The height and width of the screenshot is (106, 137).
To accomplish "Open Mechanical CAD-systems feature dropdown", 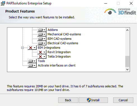I will [x=42, y=34].
